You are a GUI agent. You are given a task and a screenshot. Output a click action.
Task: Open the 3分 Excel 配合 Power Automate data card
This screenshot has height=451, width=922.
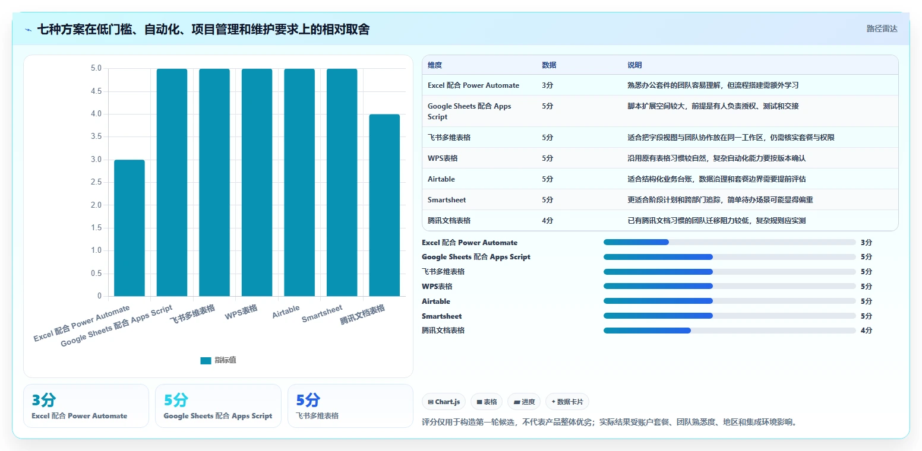(x=86, y=406)
